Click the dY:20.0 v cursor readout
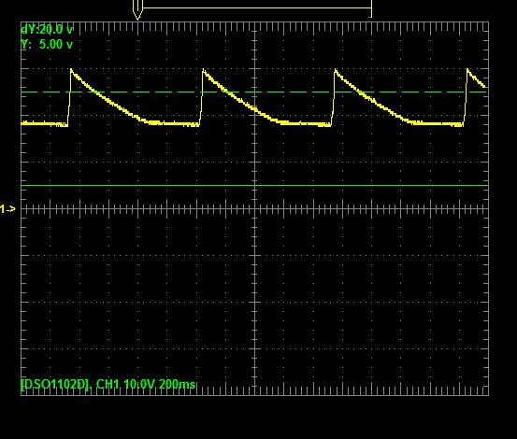 tap(47, 30)
